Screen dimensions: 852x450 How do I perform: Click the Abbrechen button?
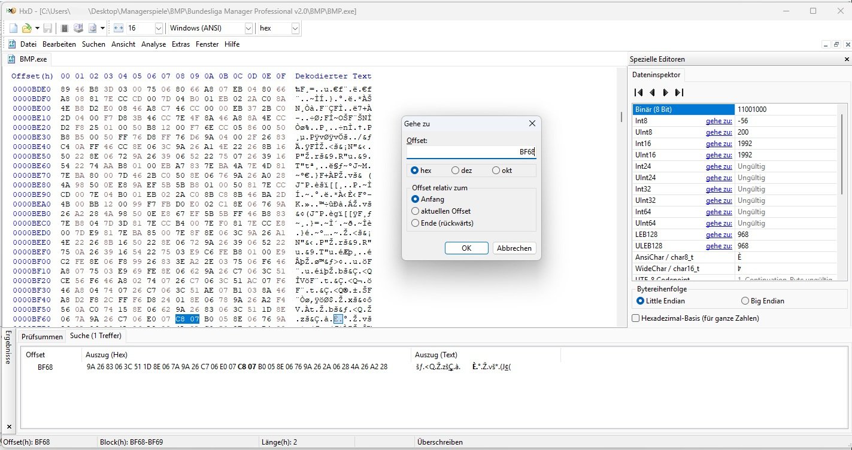click(x=514, y=248)
